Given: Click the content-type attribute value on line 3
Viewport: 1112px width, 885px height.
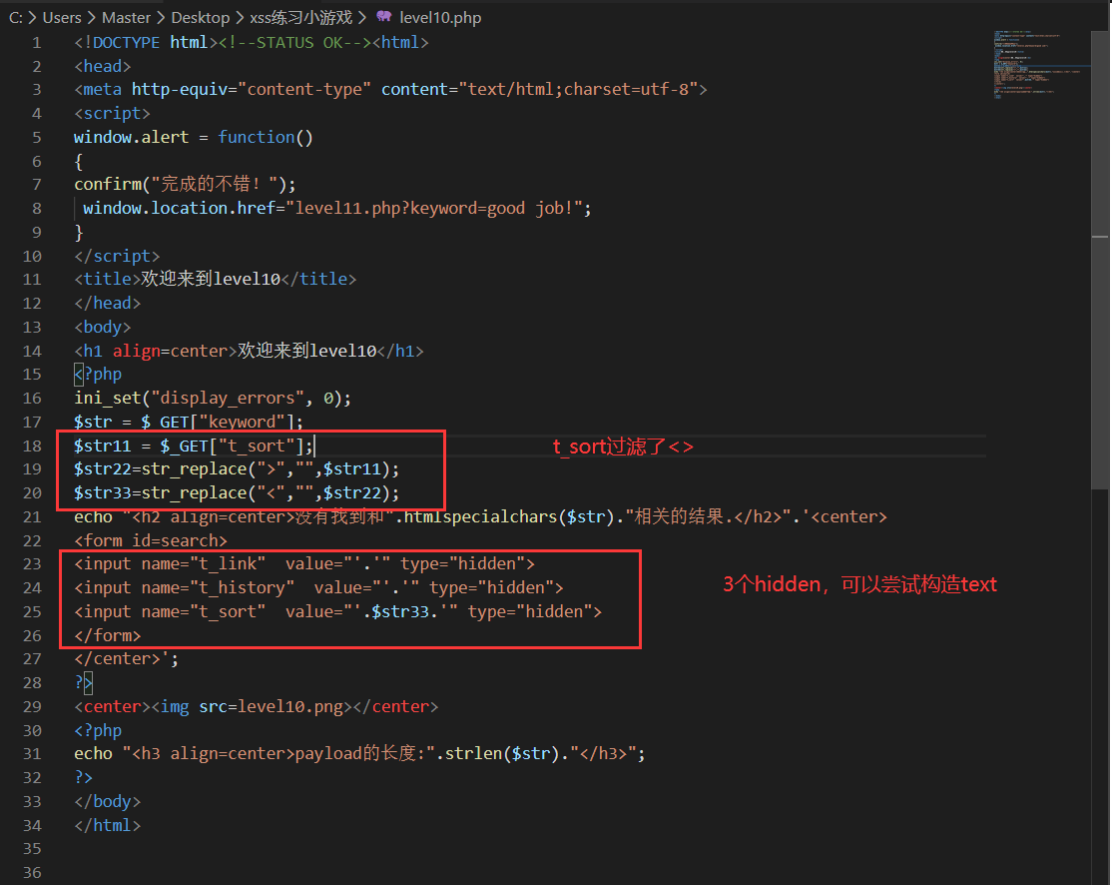Looking at the screenshot, I should (x=304, y=90).
